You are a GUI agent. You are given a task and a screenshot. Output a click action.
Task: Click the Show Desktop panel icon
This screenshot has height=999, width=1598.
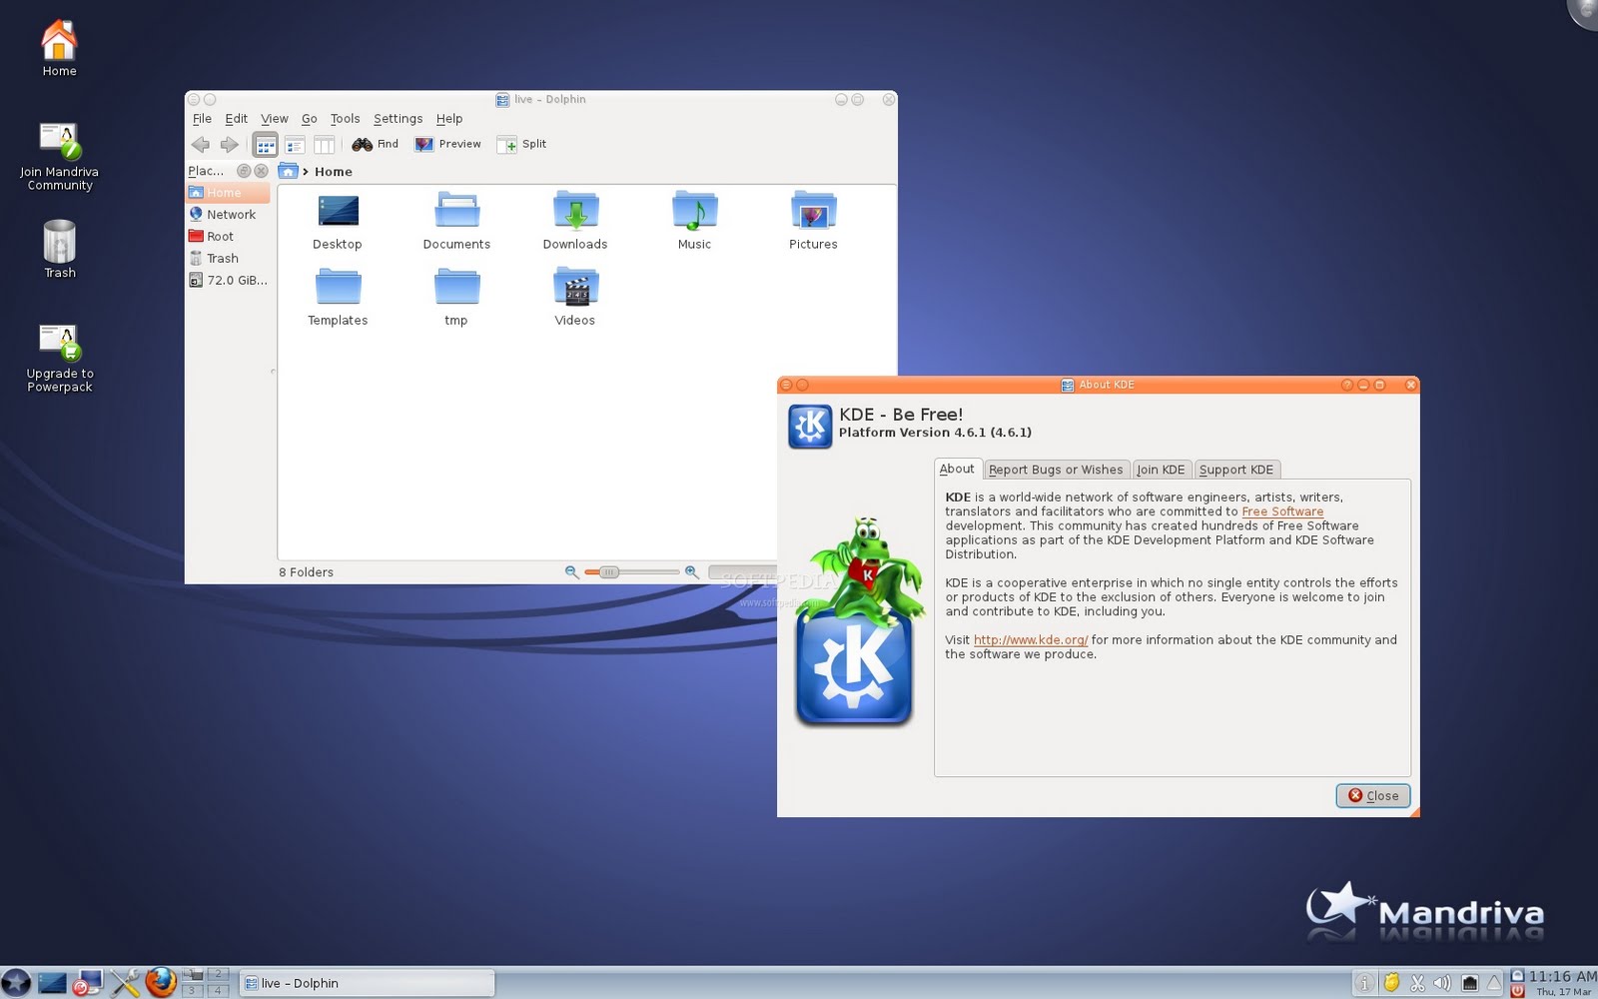52,984
